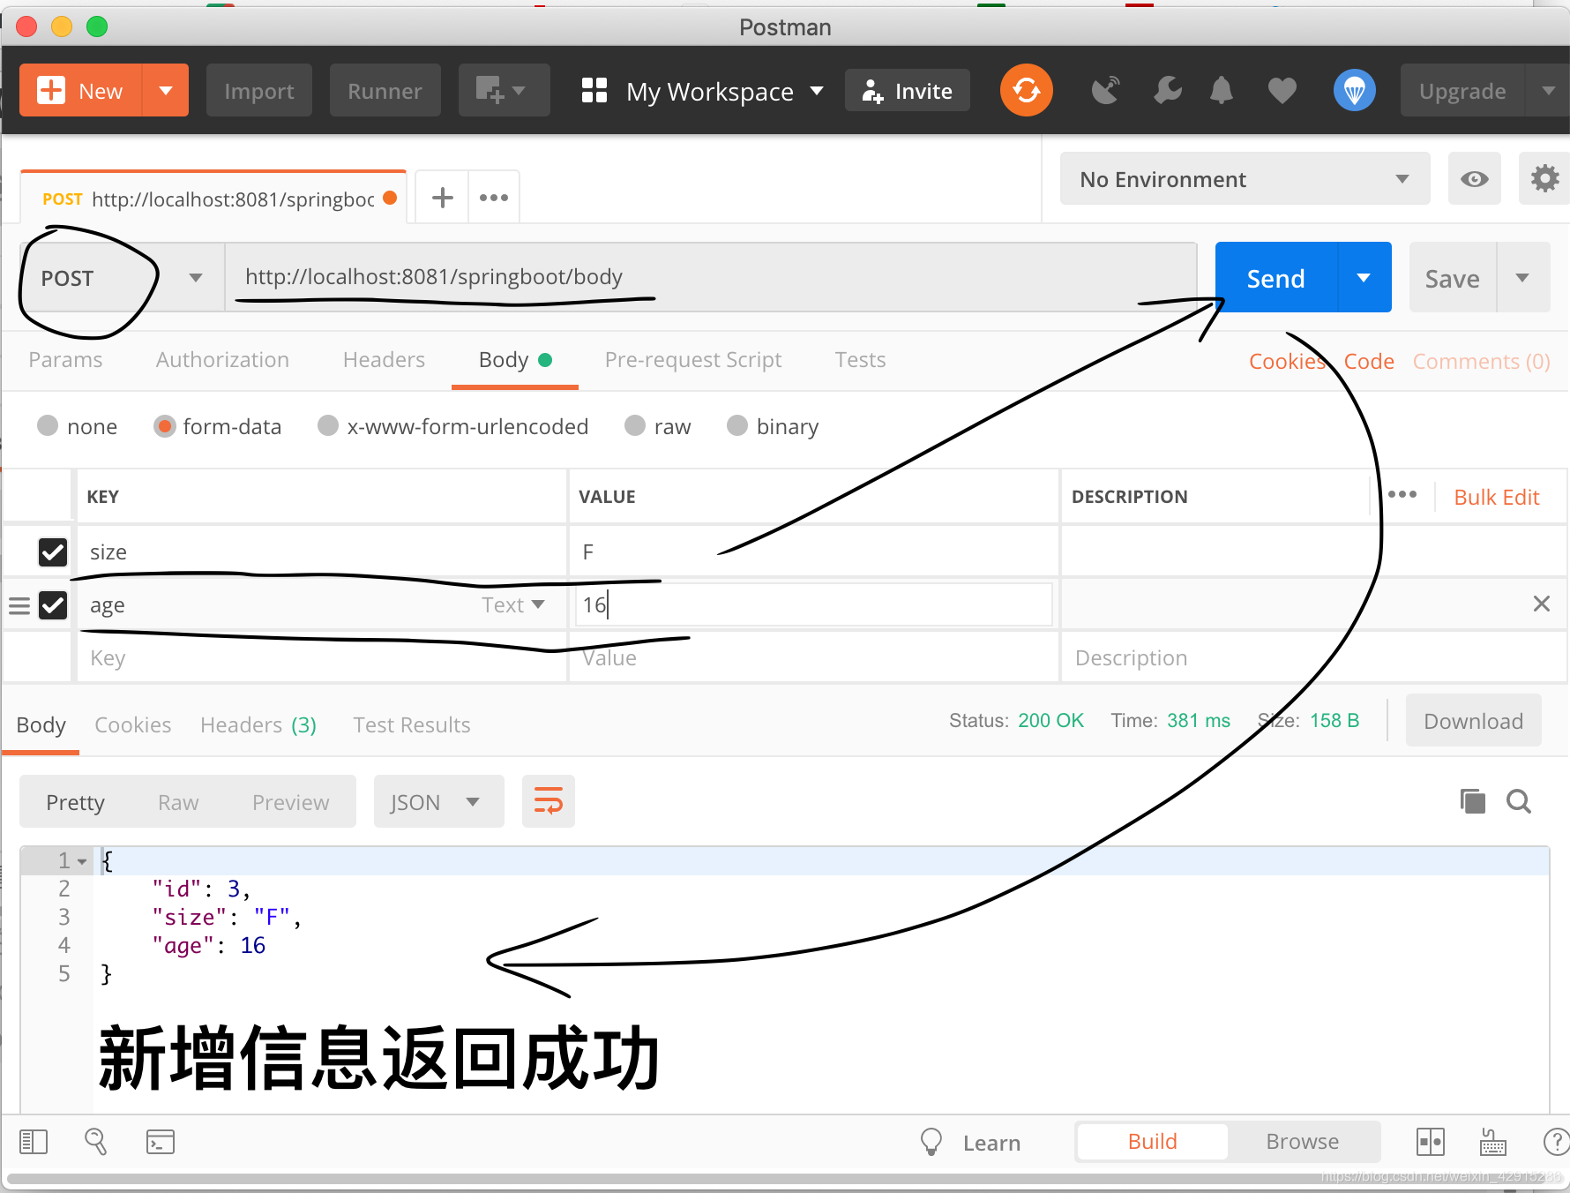Viewport: 1570px width, 1193px height.
Task: Click the Bulk Edit link
Action: 1496,497
